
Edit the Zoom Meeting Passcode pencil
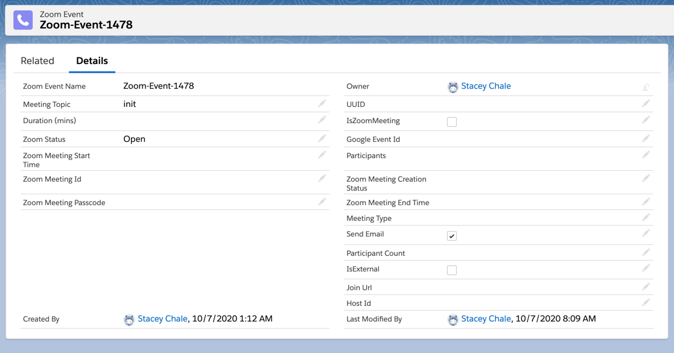pos(322,202)
